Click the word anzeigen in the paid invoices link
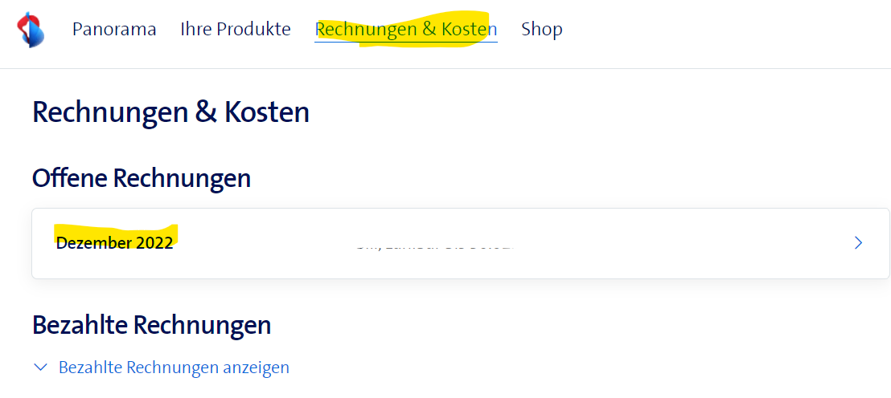 [256, 368]
